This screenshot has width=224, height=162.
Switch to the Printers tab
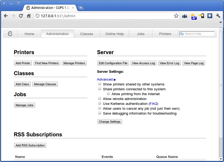[x=165, y=34]
